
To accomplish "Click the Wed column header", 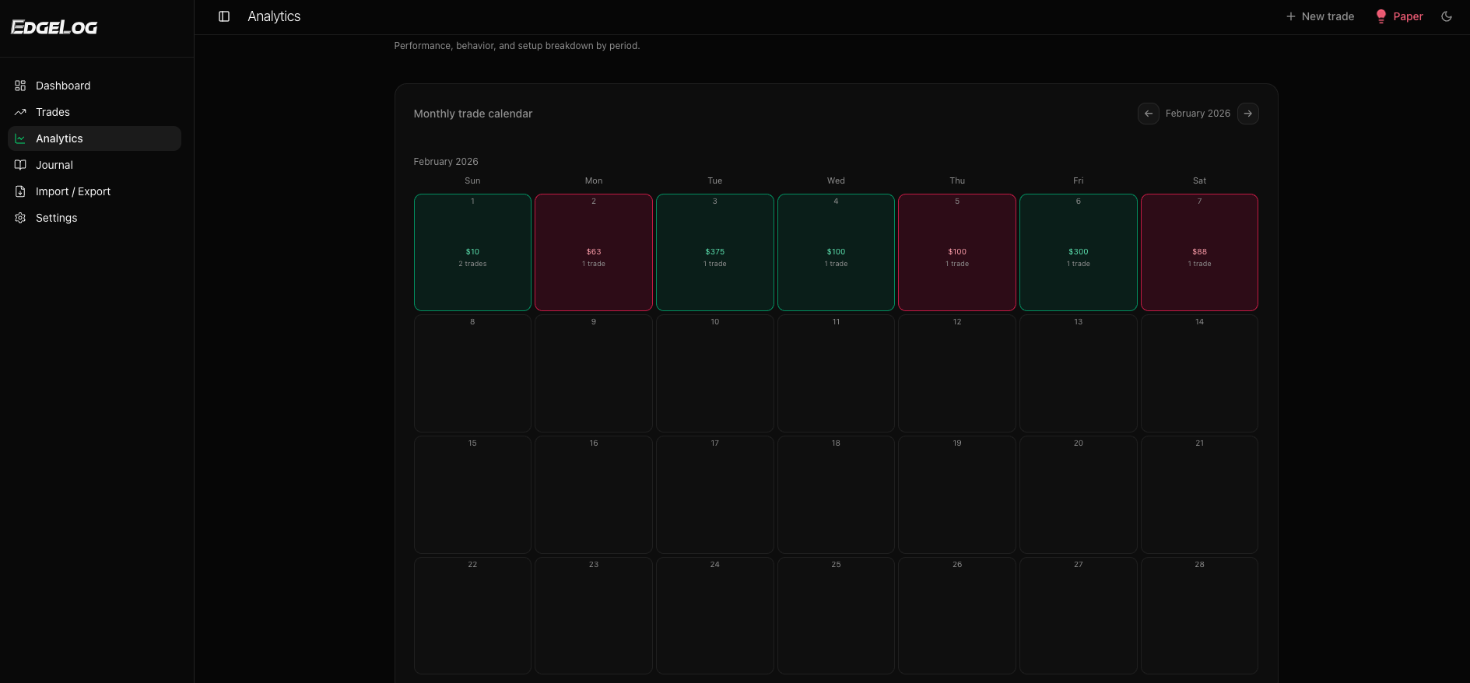I will (x=836, y=180).
